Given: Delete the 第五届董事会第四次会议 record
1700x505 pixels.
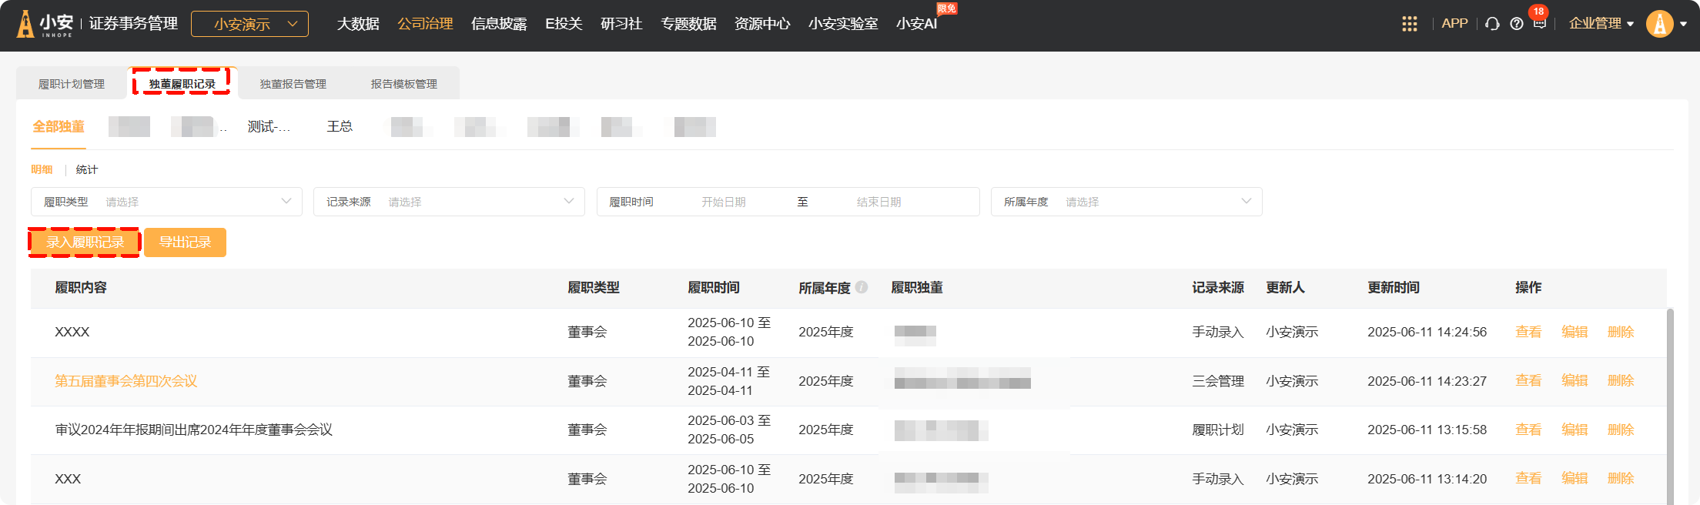Looking at the screenshot, I should [x=1621, y=380].
